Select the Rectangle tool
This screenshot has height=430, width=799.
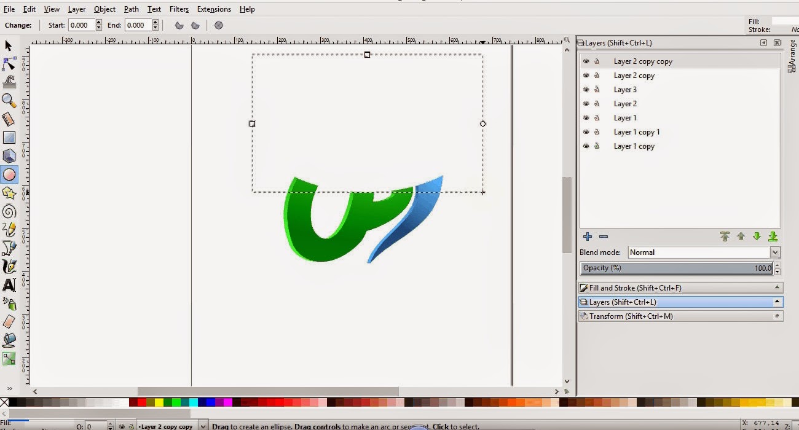click(x=8, y=138)
